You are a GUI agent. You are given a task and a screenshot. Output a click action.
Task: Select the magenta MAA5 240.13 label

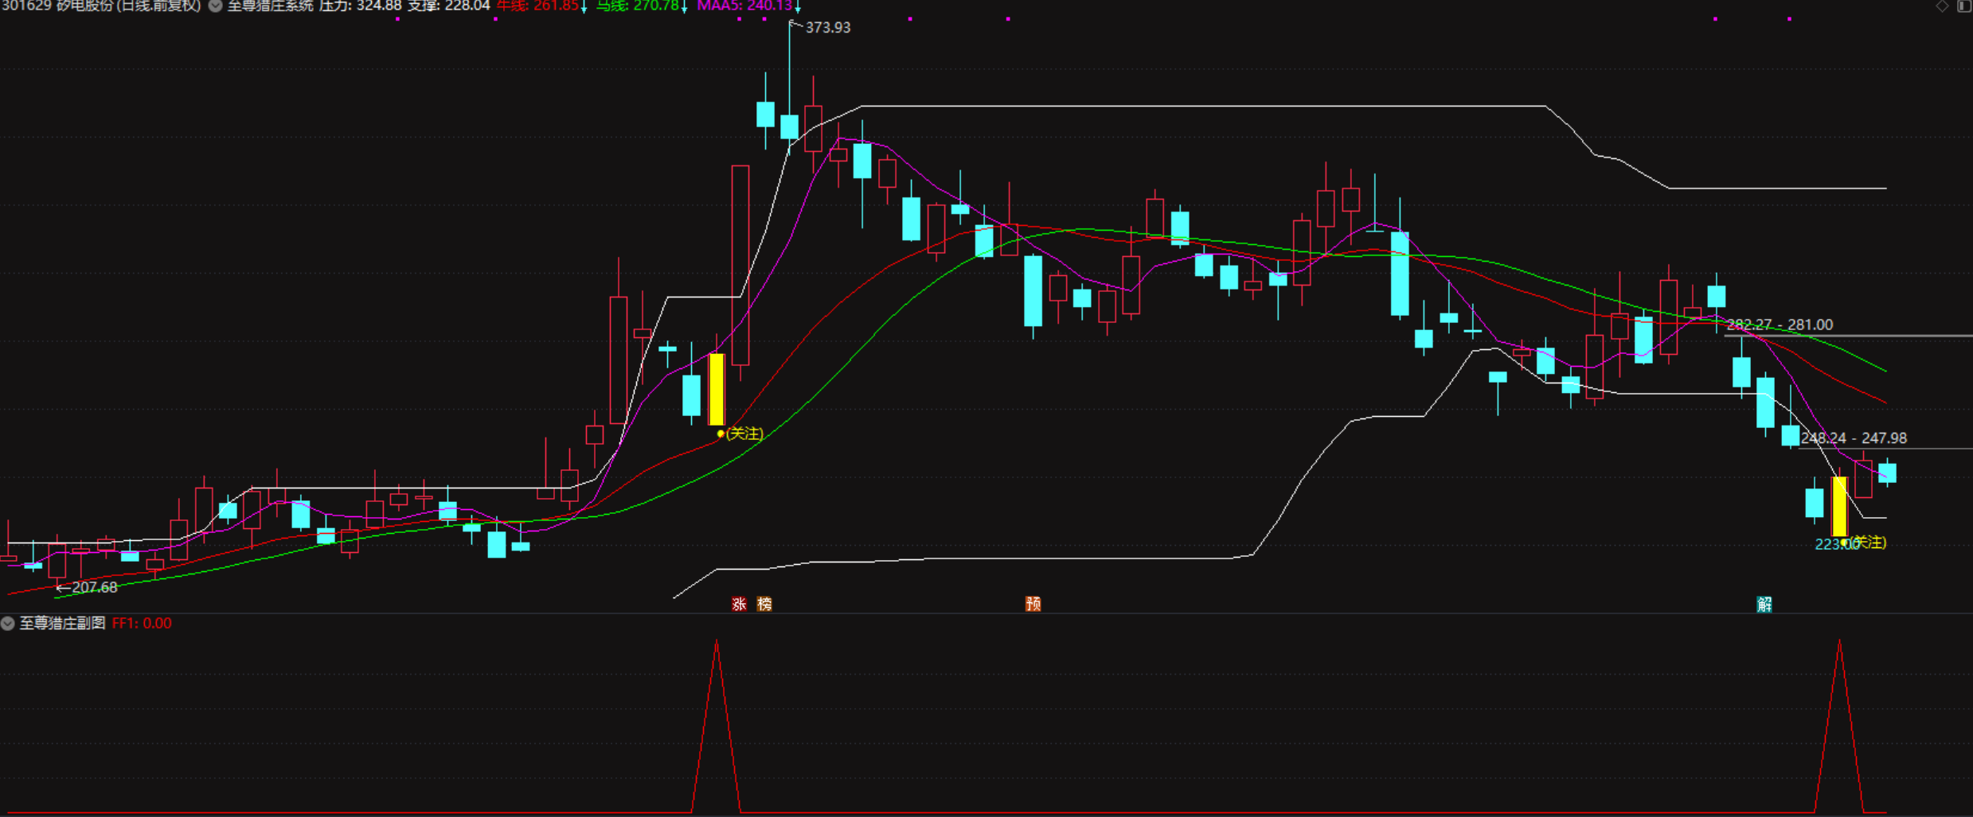coord(744,6)
